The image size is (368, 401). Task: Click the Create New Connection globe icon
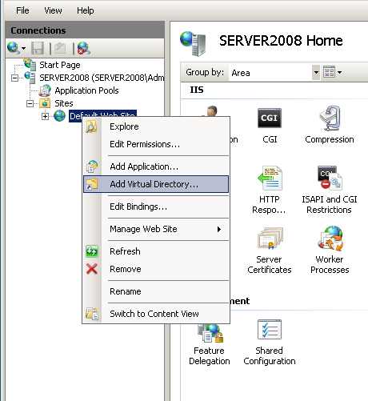[13, 48]
